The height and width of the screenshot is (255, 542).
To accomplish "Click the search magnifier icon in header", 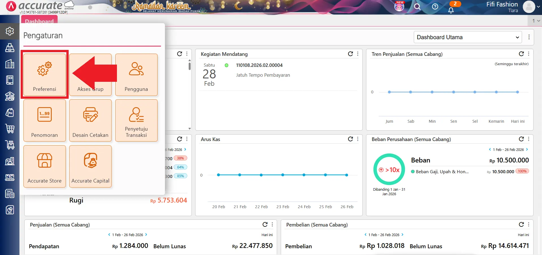I will [417, 6].
